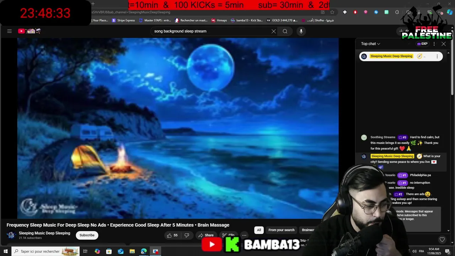The height and width of the screenshot is (256, 455).
Task: Click the Philadelphia pa chat message
Action: 421,175
